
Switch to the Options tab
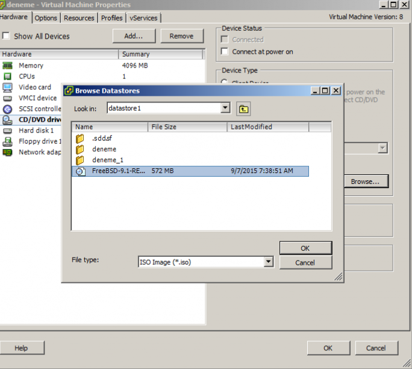pyautogui.click(x=46, y=18)
